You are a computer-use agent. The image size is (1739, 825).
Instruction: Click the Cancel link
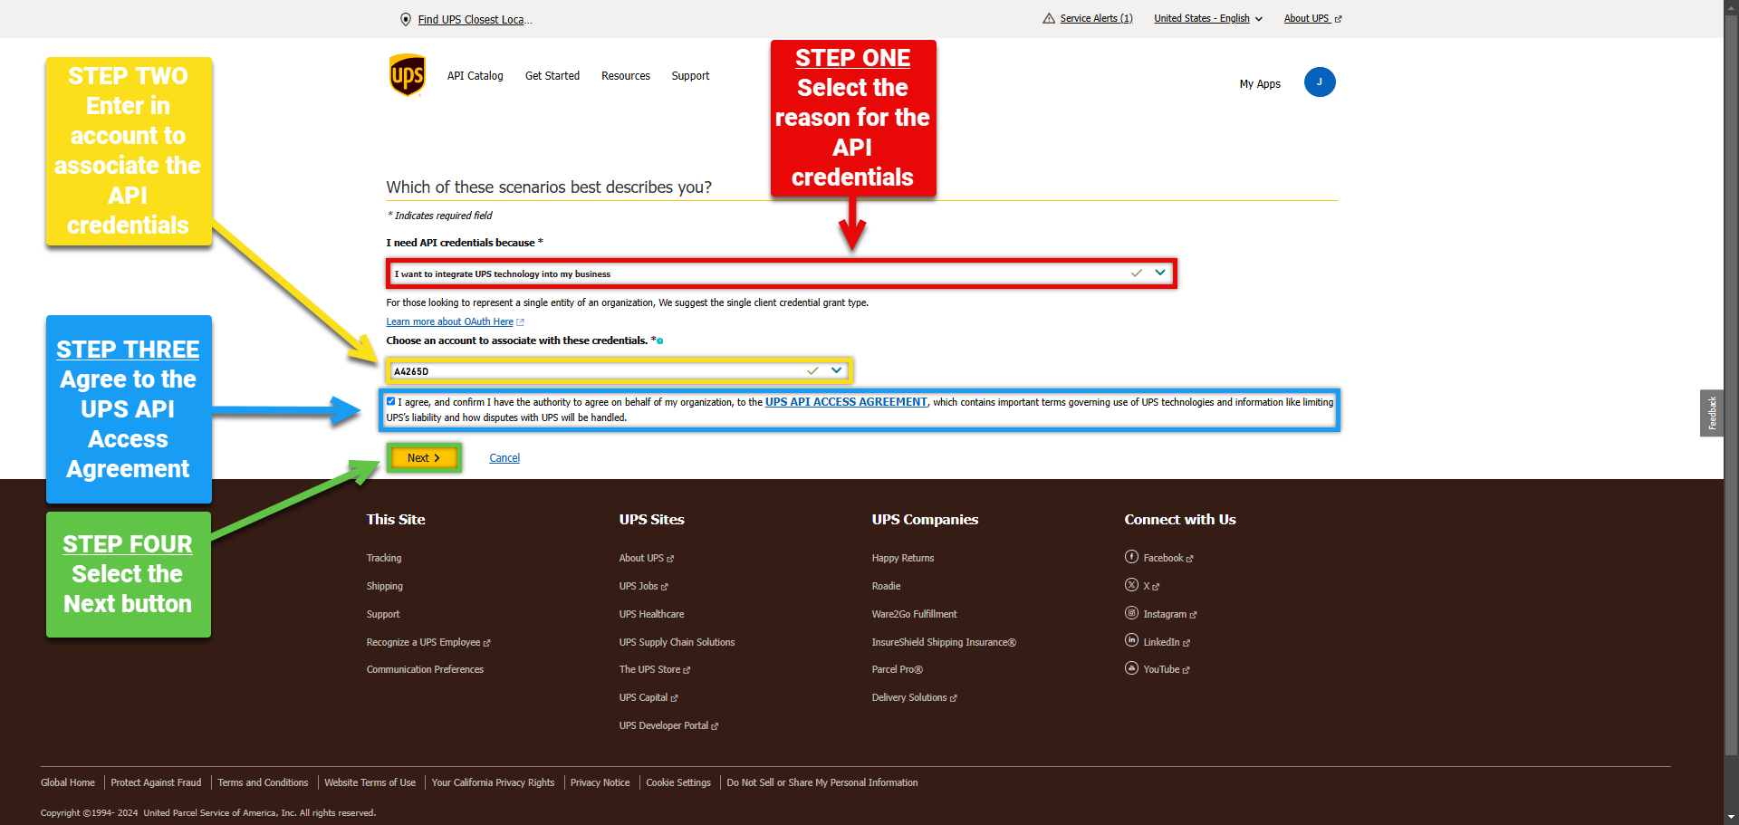(504, 458)
